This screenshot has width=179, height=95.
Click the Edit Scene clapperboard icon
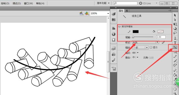tap(81, 13)
